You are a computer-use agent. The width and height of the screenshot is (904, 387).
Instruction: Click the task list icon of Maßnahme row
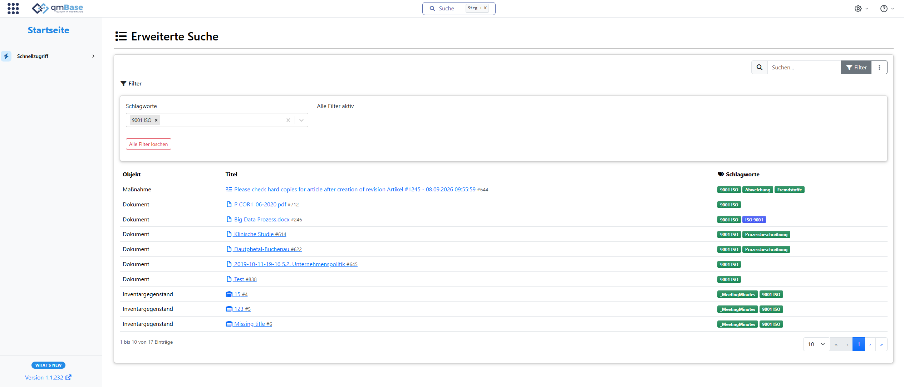tap(229, 189)
